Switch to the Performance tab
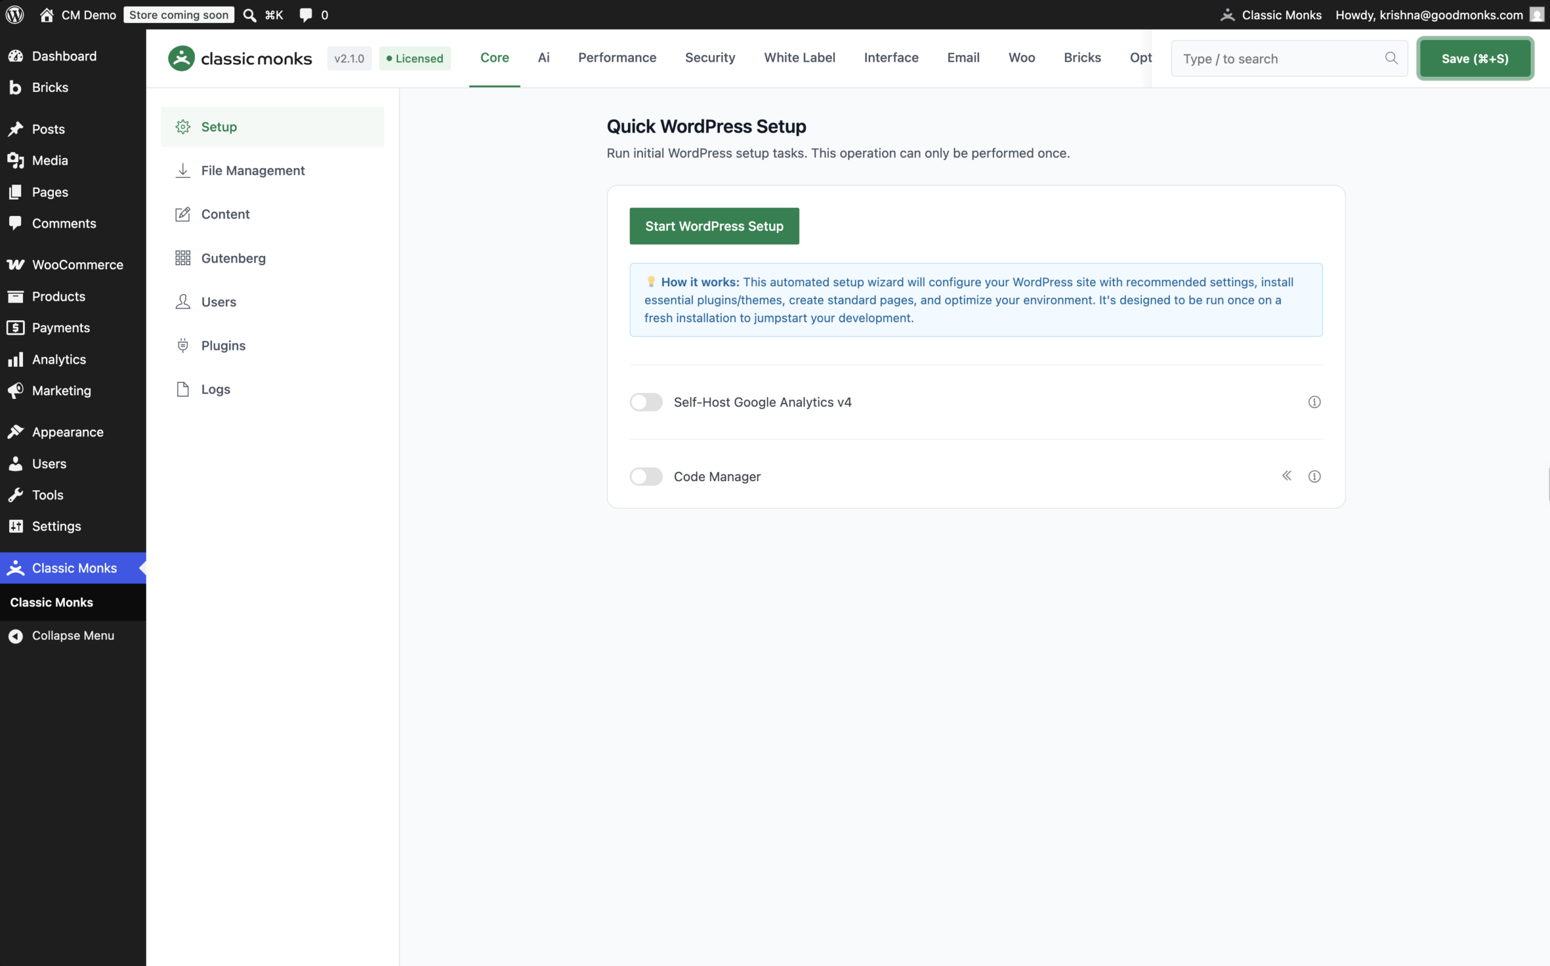Image resolution: width=1550 pixels, height=966 pixels. [x=616, y=57]
